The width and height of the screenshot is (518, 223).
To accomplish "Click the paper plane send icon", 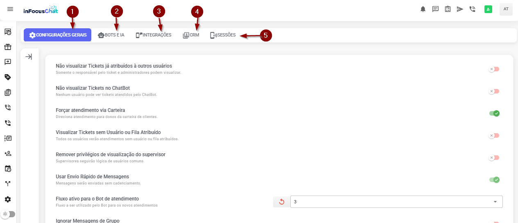I will point(460,9).
